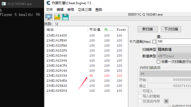Open the 编辑 menu

click(60, 10)
